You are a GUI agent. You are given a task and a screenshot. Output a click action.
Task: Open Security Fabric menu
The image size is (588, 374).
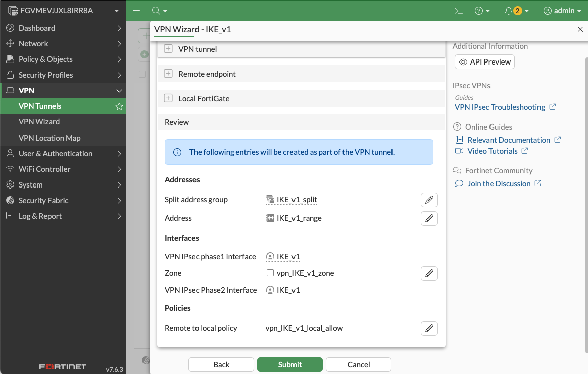click(x=63, y=201)
